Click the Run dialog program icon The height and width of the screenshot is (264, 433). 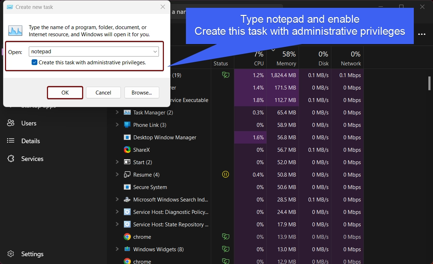(15, 31)
